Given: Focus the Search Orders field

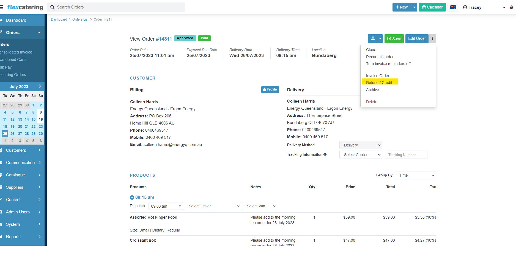Looking at the screenshot, I should coord(116,7).
